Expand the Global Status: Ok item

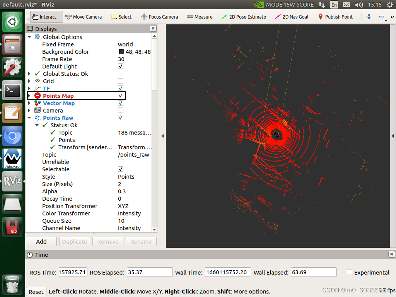pyautogui.click(x=29, y=74)
